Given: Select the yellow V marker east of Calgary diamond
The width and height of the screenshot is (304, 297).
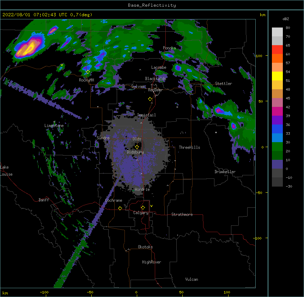Looking at the screenshot, I should [x=151, y=206].
